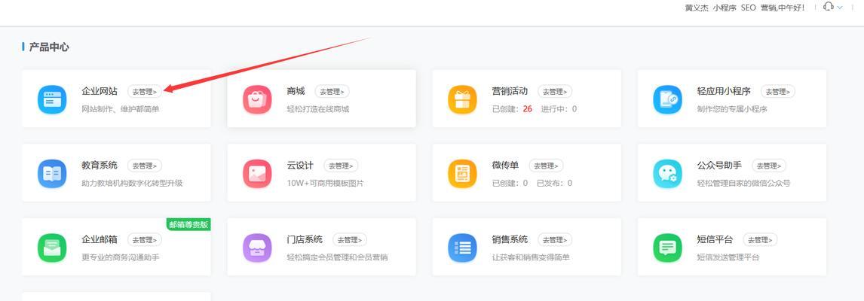864x301 pixels.
Task: Click the red 26 created count
Action: (x=527, y=109)
